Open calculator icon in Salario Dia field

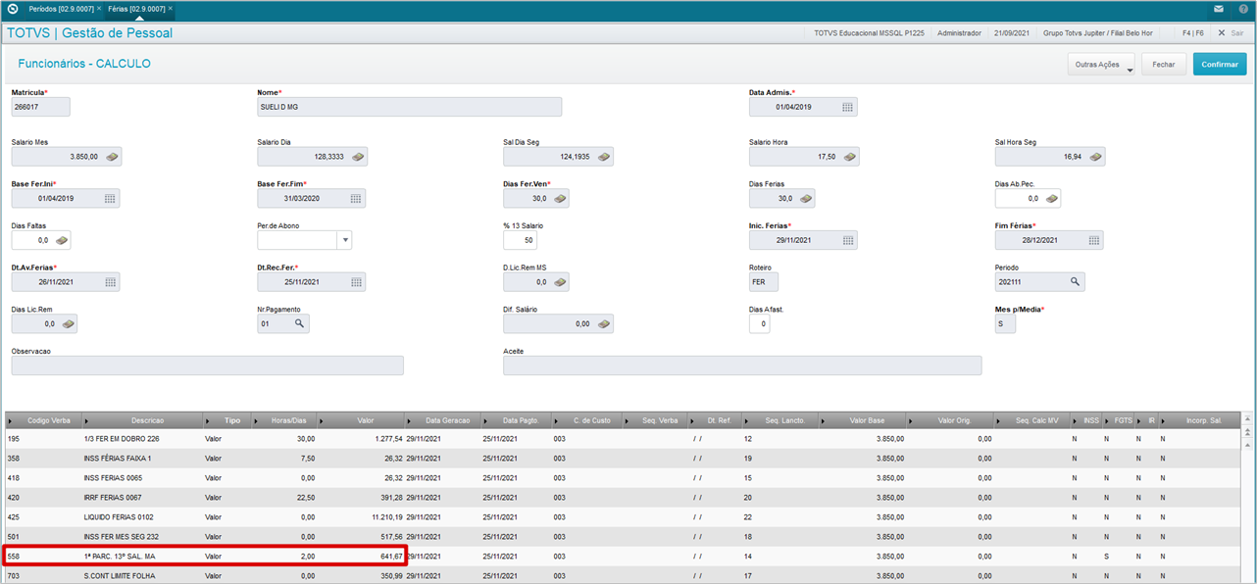(x=358, y=157)
